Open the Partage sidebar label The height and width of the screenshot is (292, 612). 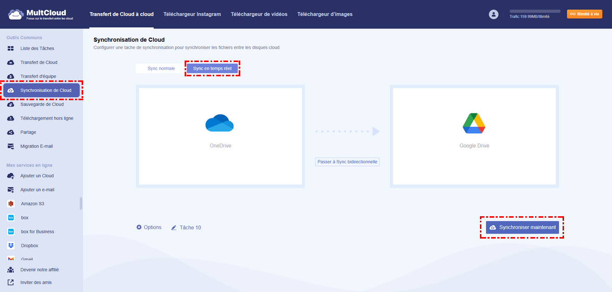click(28, 132)
